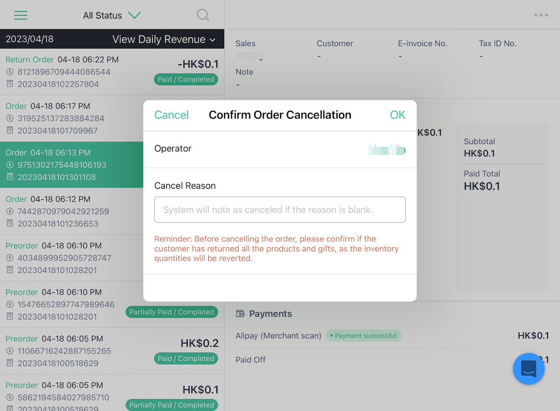Click receipt icon beside 20230418101236653
Viewport: 560px width, 411px height.
10,224
